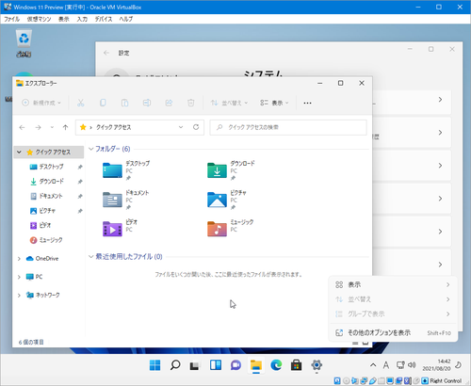Select the Recycle Bin desktop icon
The width and height of the screenshot is (471, 386).
point(24,43)
